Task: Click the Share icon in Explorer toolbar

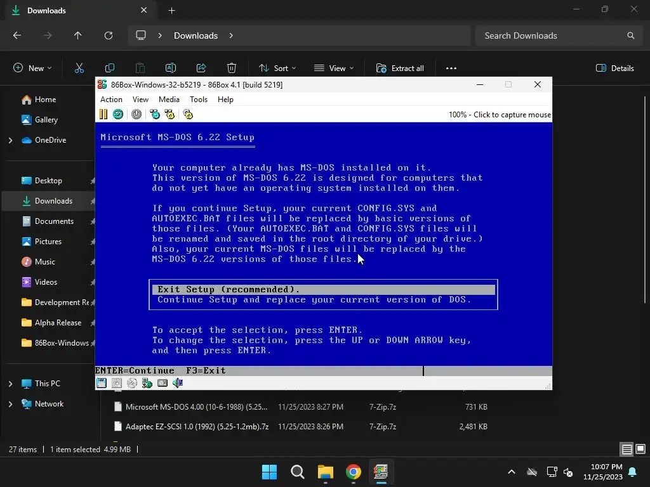Action: [x=201, y=68]
